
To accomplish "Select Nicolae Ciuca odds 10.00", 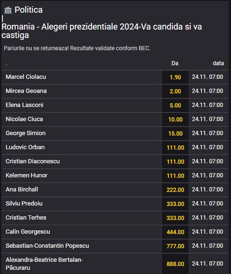I will (x=175, y=120).
